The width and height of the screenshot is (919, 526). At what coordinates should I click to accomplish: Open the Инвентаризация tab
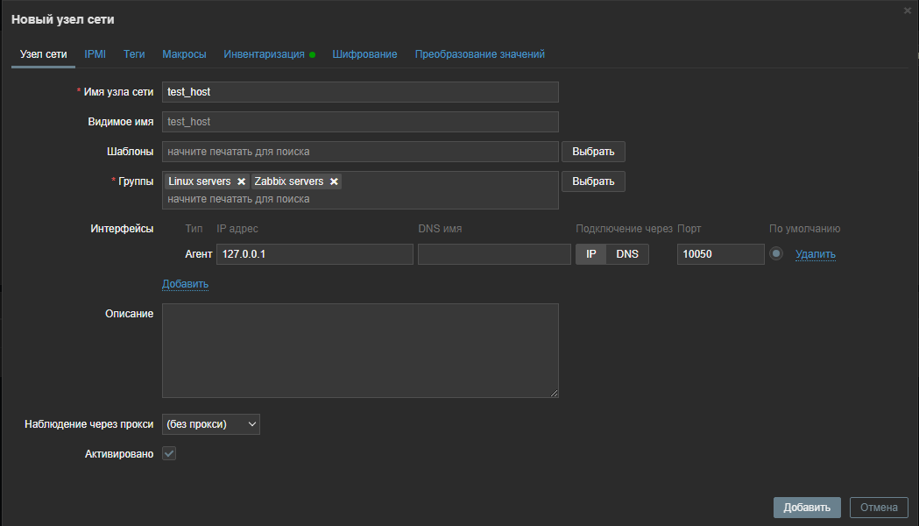[264, 54]
